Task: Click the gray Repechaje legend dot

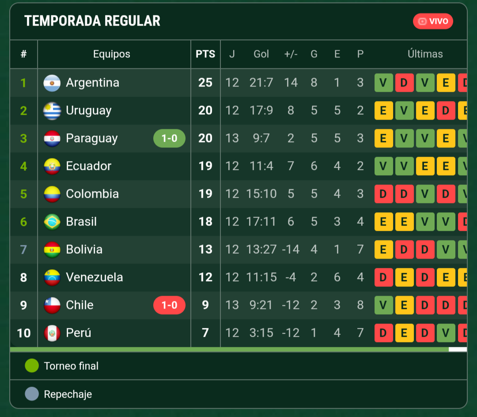Action: 32,394
